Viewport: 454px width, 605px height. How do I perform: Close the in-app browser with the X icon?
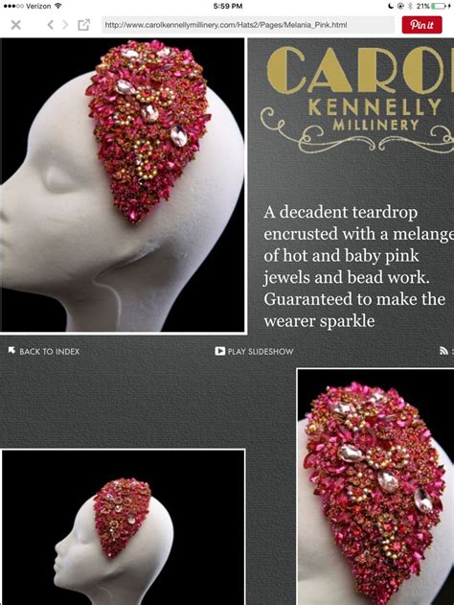point(15,26)
